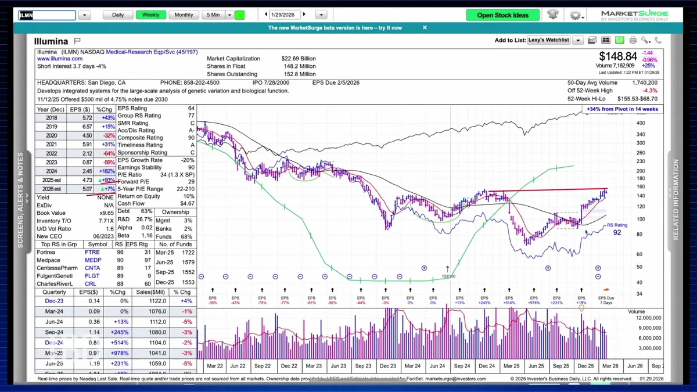This screenshot has height=392, width=697.
Task: Open the Lexy's Watchlist dropdown arrow
Action: [x=577, y=41]
